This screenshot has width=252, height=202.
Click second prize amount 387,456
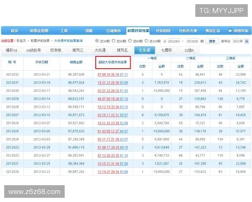[x=200, y=91]
